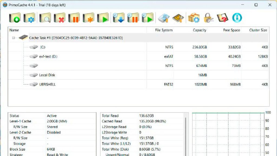Collapse the Cache Task #1 tree node
277x156 pixels.
click(x=14, y=38)
